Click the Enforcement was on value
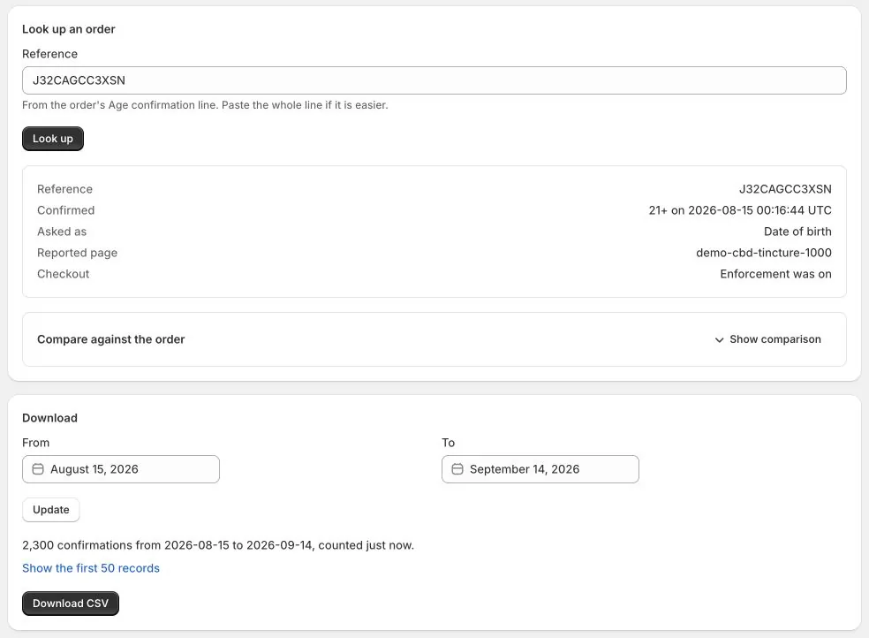This screenshot has height=638, width=869. [775, 274]
